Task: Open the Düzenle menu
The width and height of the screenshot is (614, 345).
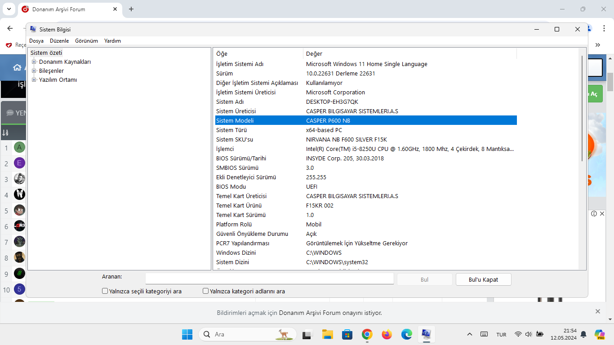Action: pos(59,41)
